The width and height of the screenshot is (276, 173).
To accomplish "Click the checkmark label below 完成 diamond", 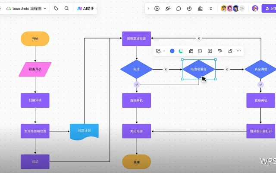I will pyautogui.click(x=137, y=85).
